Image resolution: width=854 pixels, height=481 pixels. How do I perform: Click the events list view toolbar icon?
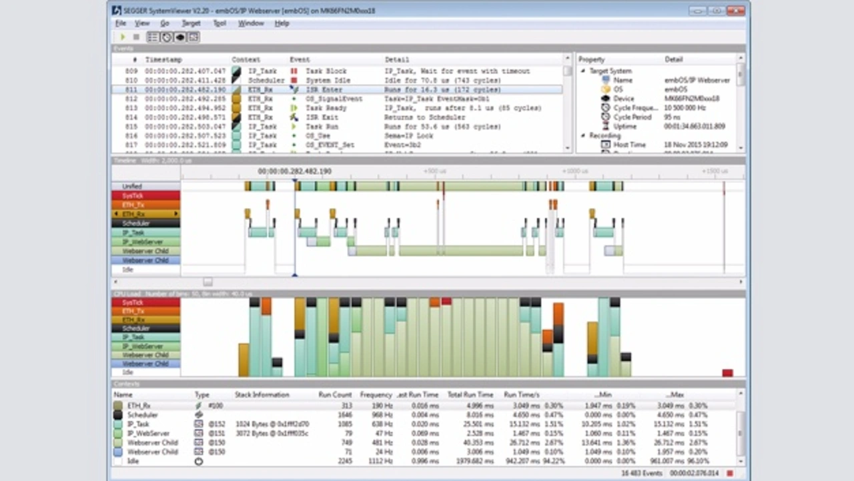(x=153, y=37)
